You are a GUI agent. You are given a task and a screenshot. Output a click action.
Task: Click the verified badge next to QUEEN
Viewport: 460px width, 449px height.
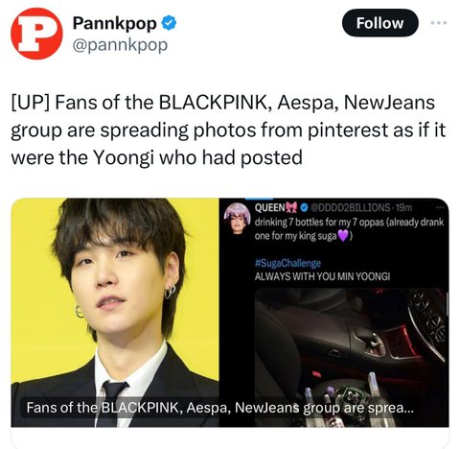pyautogui.click(x=305, y=208)
